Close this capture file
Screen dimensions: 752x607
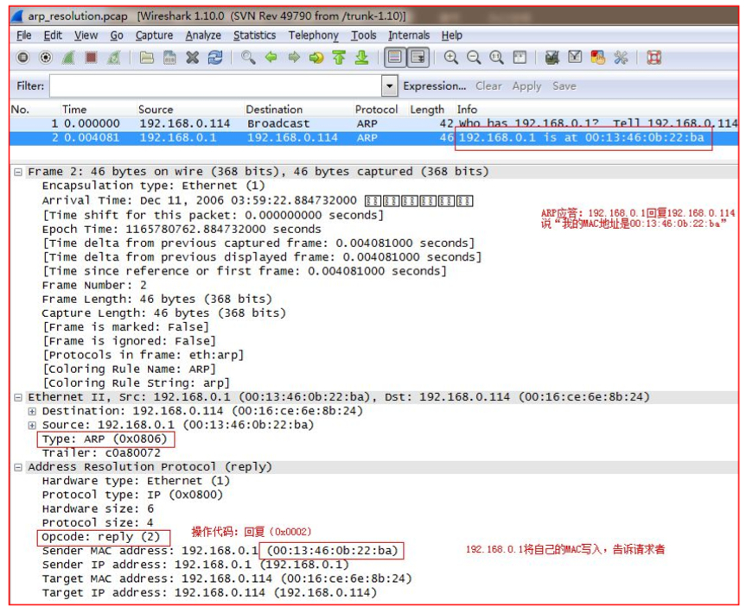(x=192, y=58)
